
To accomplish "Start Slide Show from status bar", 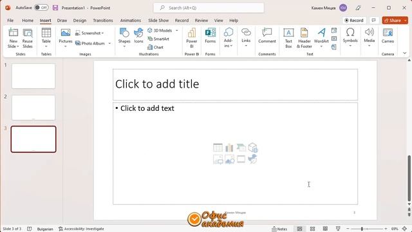I will coord(338,229).
